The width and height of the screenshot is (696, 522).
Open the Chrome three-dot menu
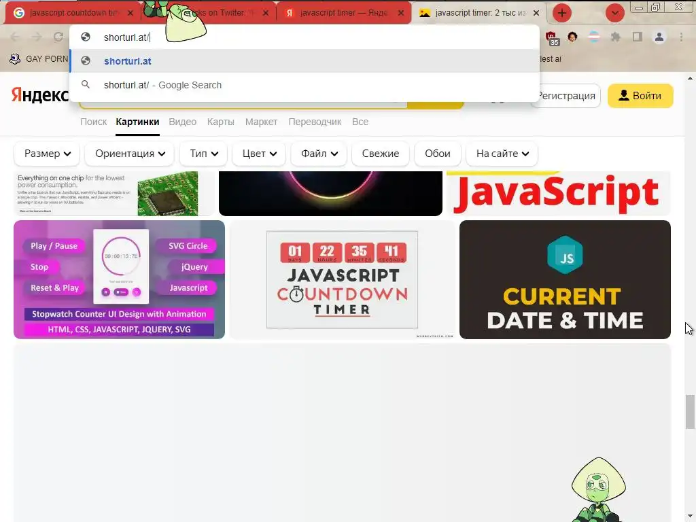click(681, 37)
